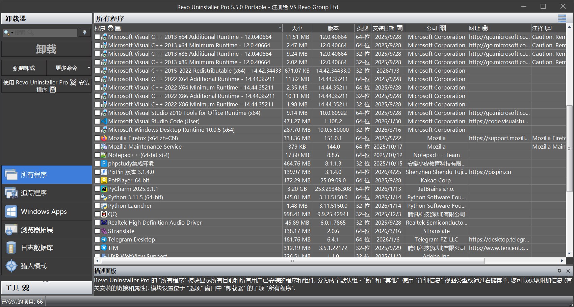Select the Microsoft Windows Desktop Runtime row
Screen dimensions: 574x307
pos(330,130)
